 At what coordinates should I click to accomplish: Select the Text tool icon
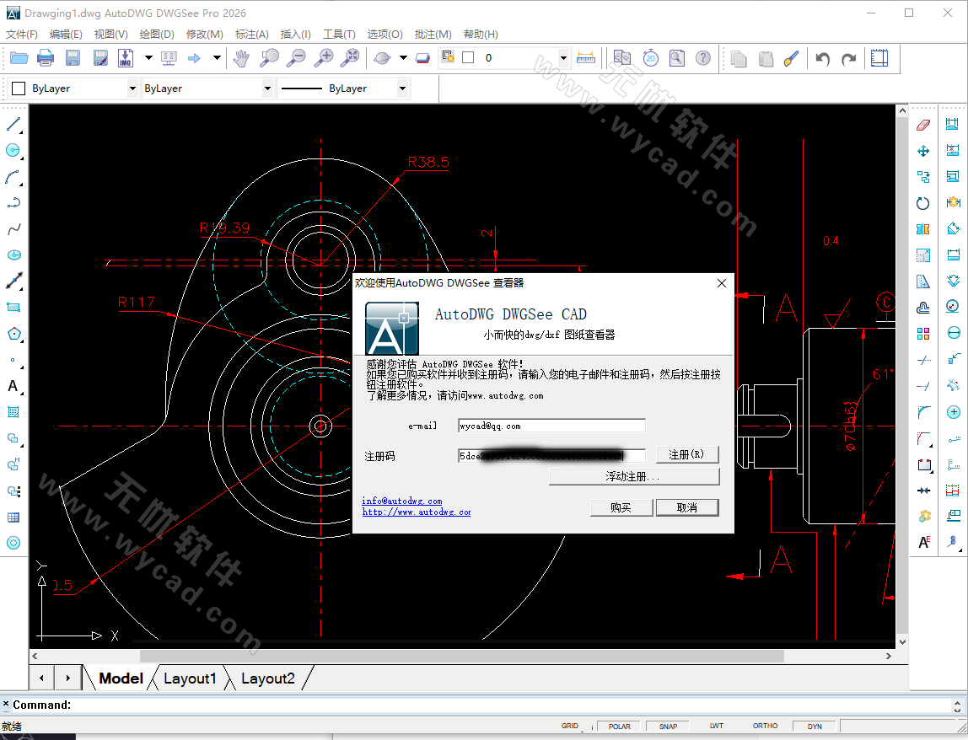[13, 386]
